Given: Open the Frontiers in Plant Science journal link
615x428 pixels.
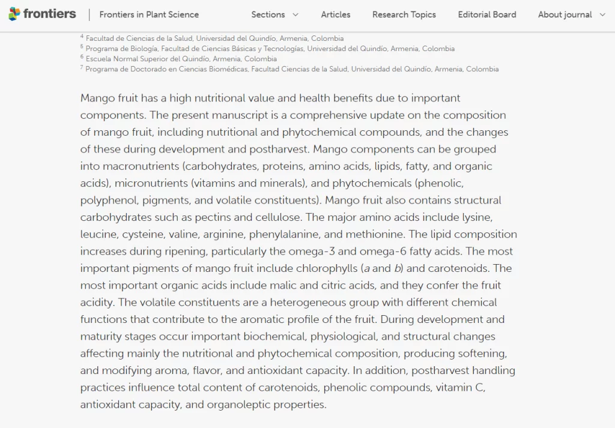Looking at the screenshot, I should pyautogui.click(x=149, y=14).
